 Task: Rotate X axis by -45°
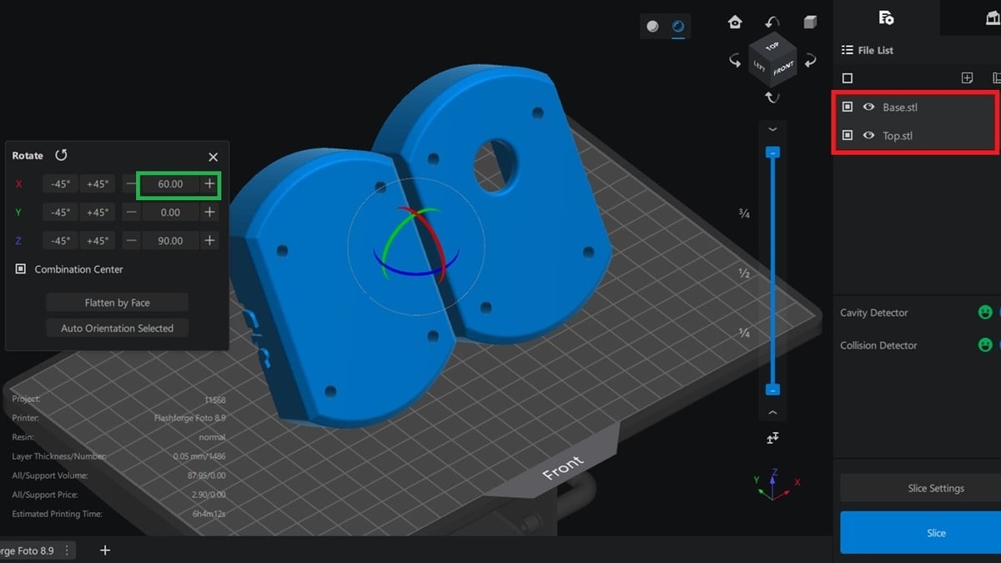[x=60, y=184]
